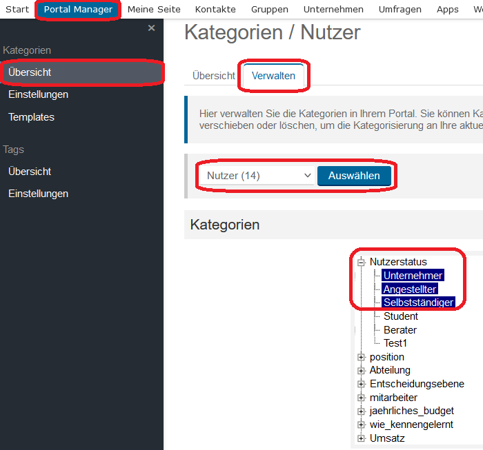Switch to the Verwalten tab
Viewport: 483px width, 450px height.
tap(273, 76)
